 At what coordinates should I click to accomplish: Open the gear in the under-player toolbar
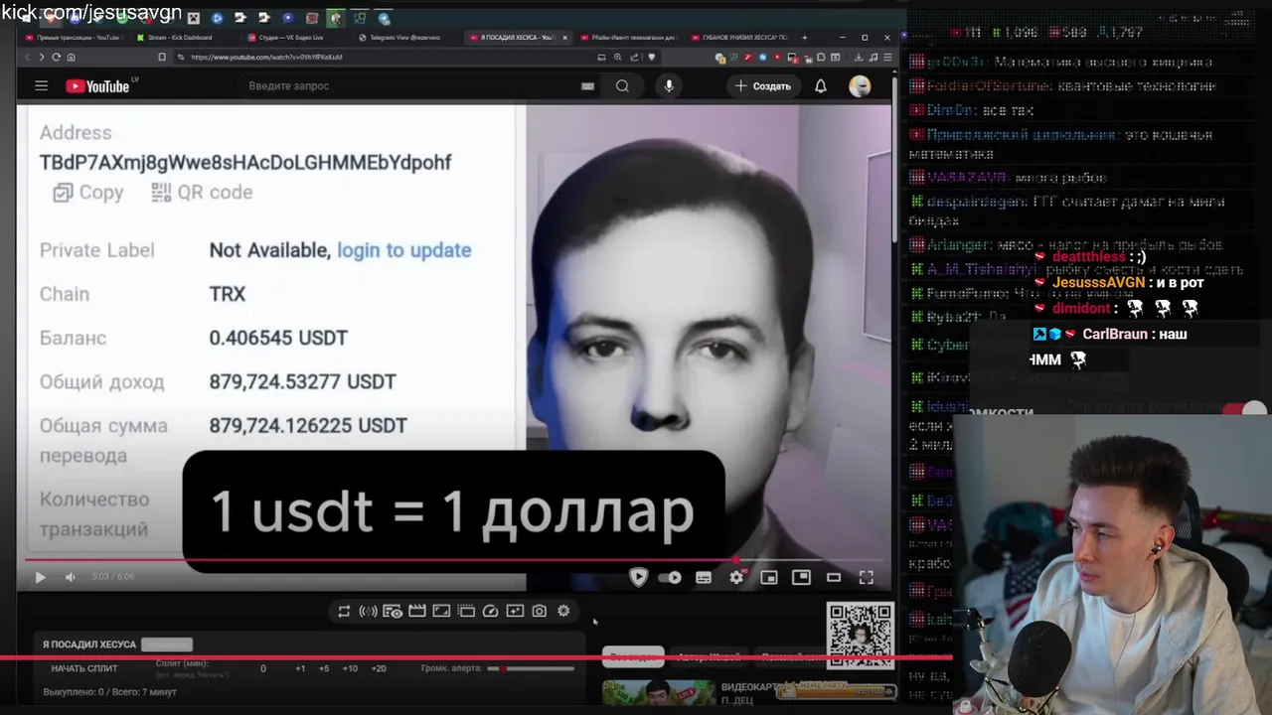(563, 612)
